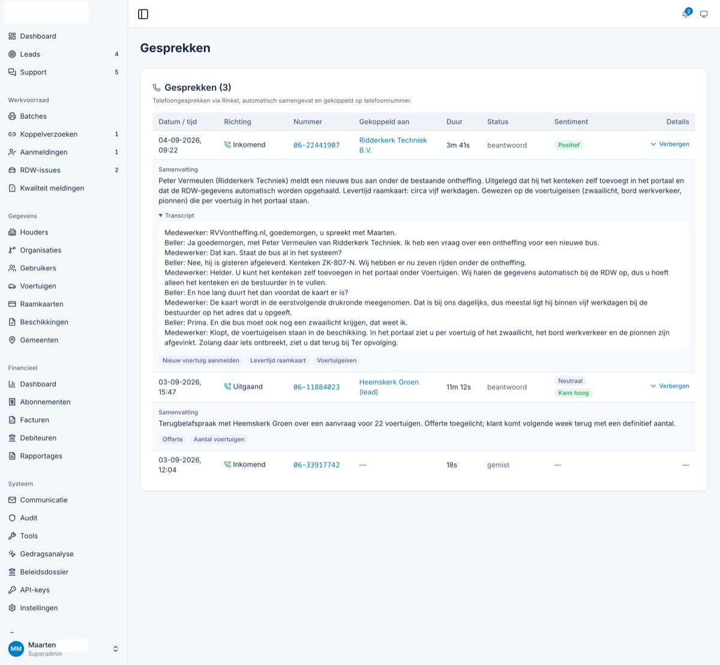Click the Leads target icon
This screenshot has width=720, height=665.
12,54
